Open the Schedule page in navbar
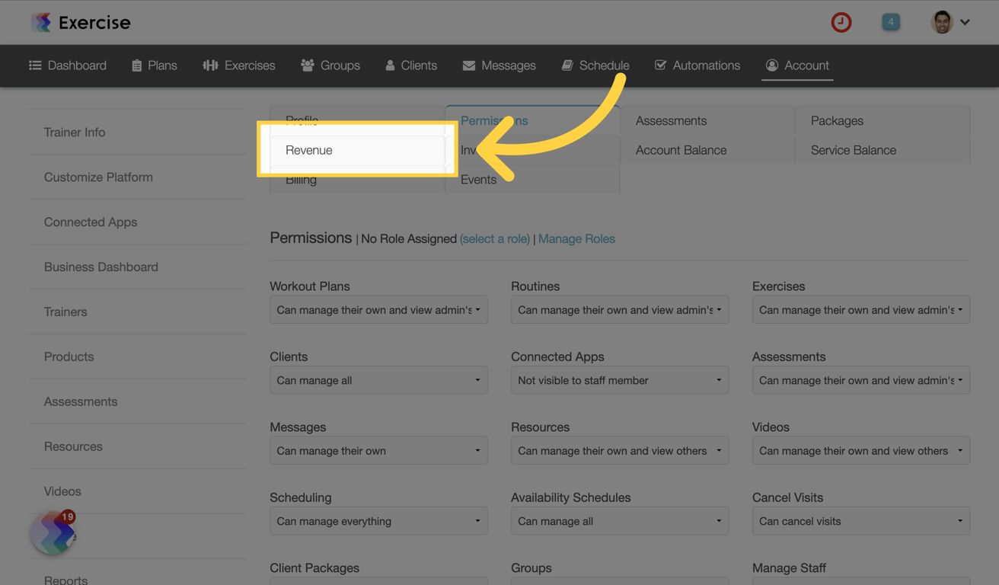Screen dimensions: 999x585 point(595,66)
